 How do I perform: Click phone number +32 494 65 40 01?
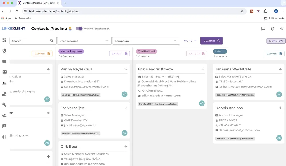pyautogui.click(x=230, y=125)
